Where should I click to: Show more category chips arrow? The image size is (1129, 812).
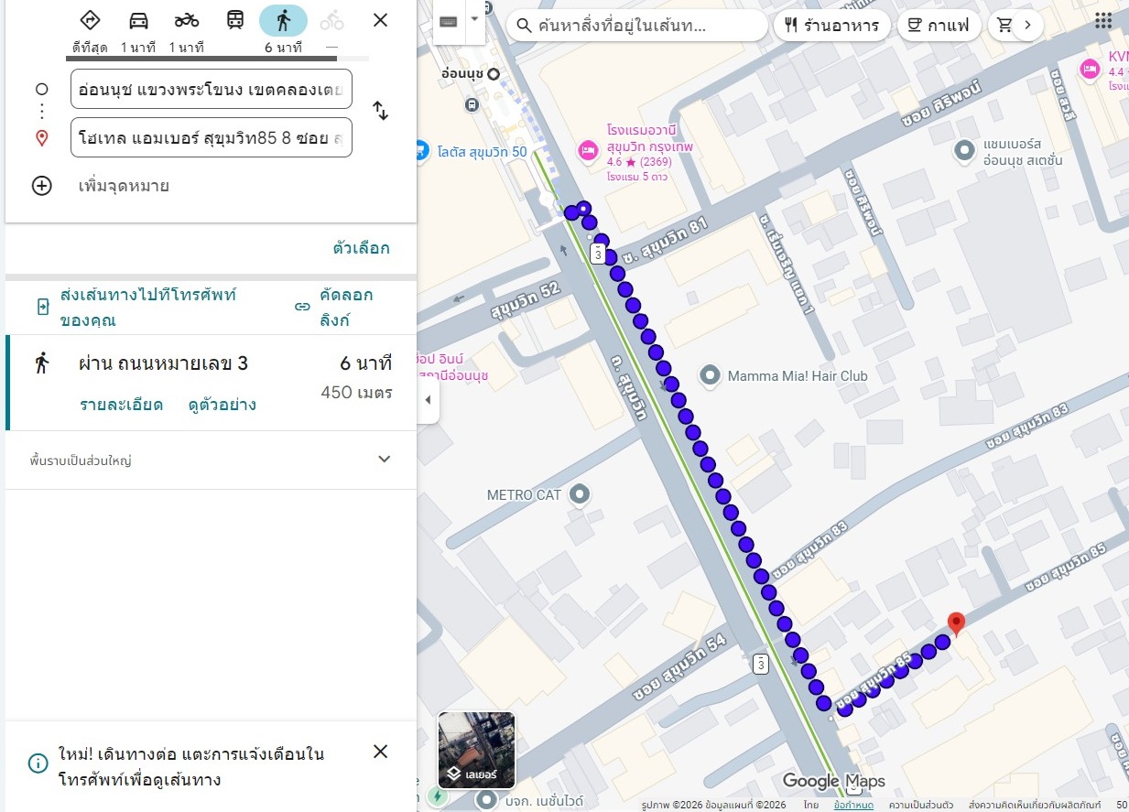[1027, 26]
